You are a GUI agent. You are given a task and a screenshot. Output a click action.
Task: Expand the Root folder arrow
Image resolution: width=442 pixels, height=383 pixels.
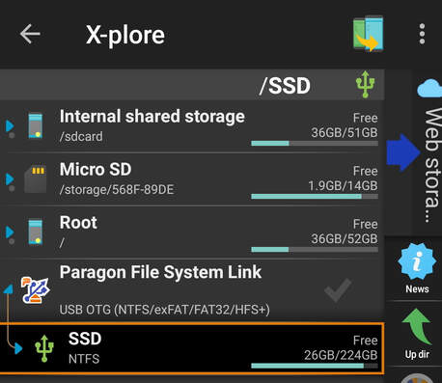click(x=10, y=232)
